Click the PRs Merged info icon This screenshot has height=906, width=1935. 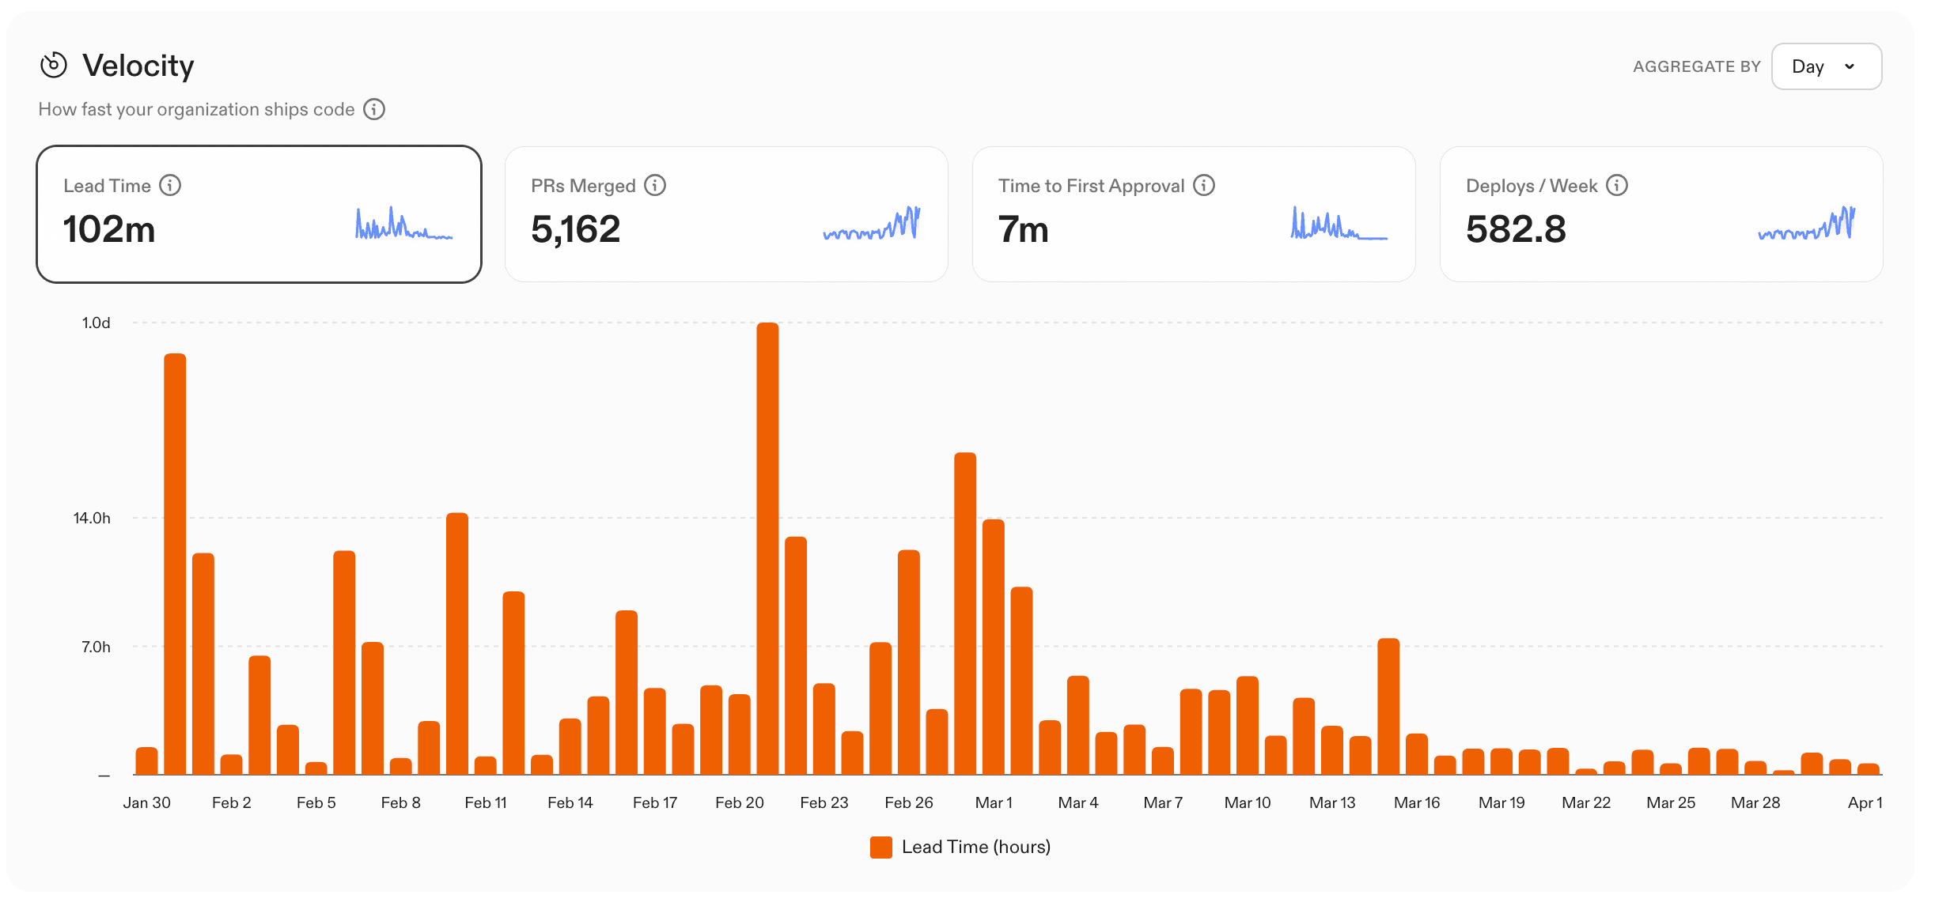coord(655,185)
